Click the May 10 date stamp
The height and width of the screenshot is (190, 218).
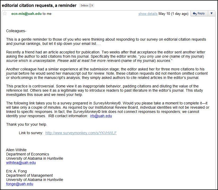173,14
